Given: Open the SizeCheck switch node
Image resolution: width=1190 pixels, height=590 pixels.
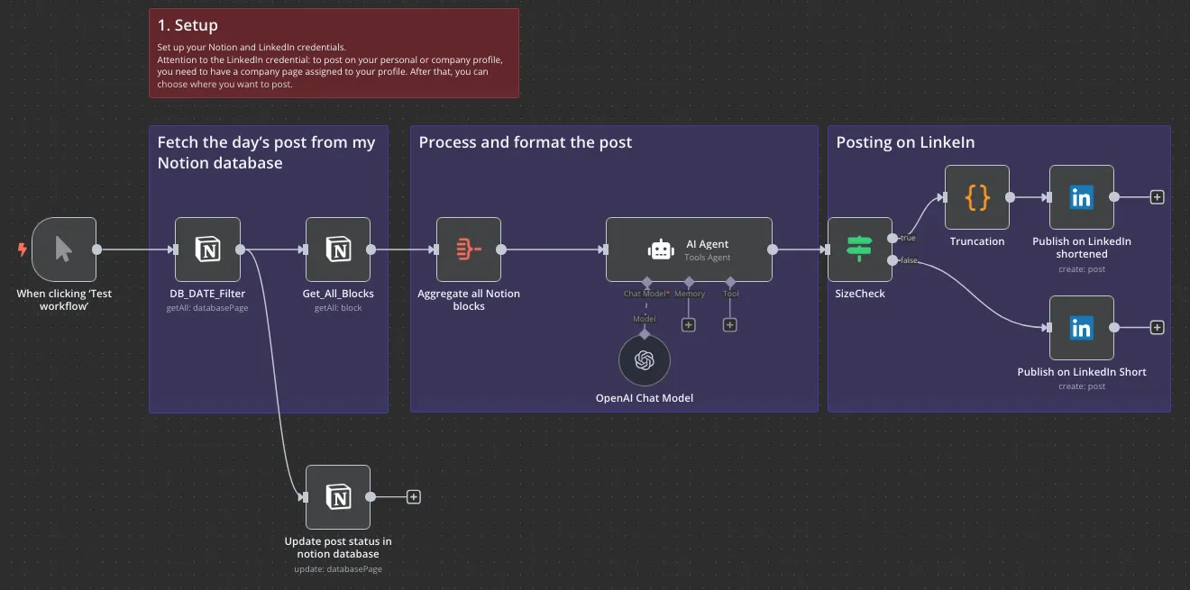Looking at the screenshot, I should tap(859, 250).
